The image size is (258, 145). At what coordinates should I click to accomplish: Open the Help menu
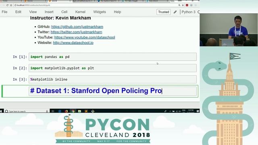click(117, 12)
